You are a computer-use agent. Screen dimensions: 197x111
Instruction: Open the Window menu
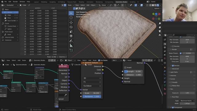pos(22,2)
